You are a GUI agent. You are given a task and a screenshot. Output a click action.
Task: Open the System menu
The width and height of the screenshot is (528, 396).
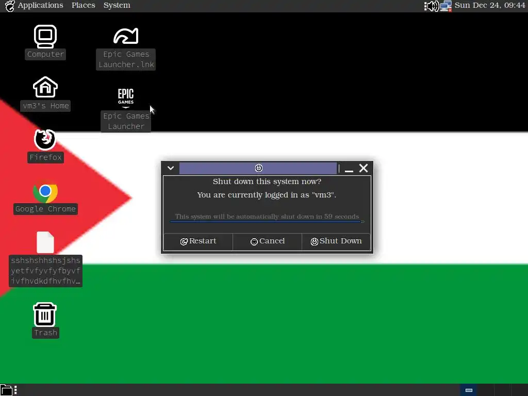117,5
